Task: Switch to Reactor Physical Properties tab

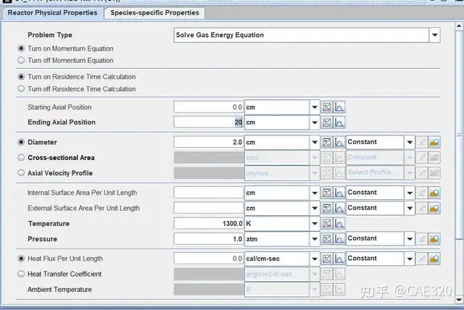Action: pos(53,13)
